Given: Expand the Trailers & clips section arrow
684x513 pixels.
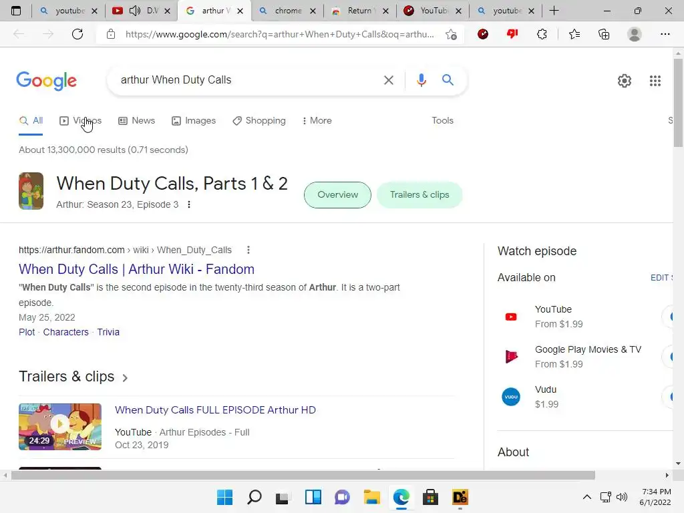Looking at the screenshot, I should (125, 378).
